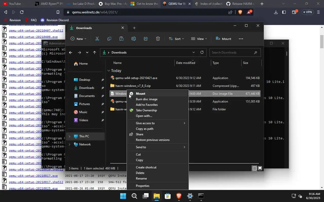The height and width of the screenshot is (202, 324).
Task: Click the Paste clipboard icon in Explorer toolbar
Action: pos(121,39)
